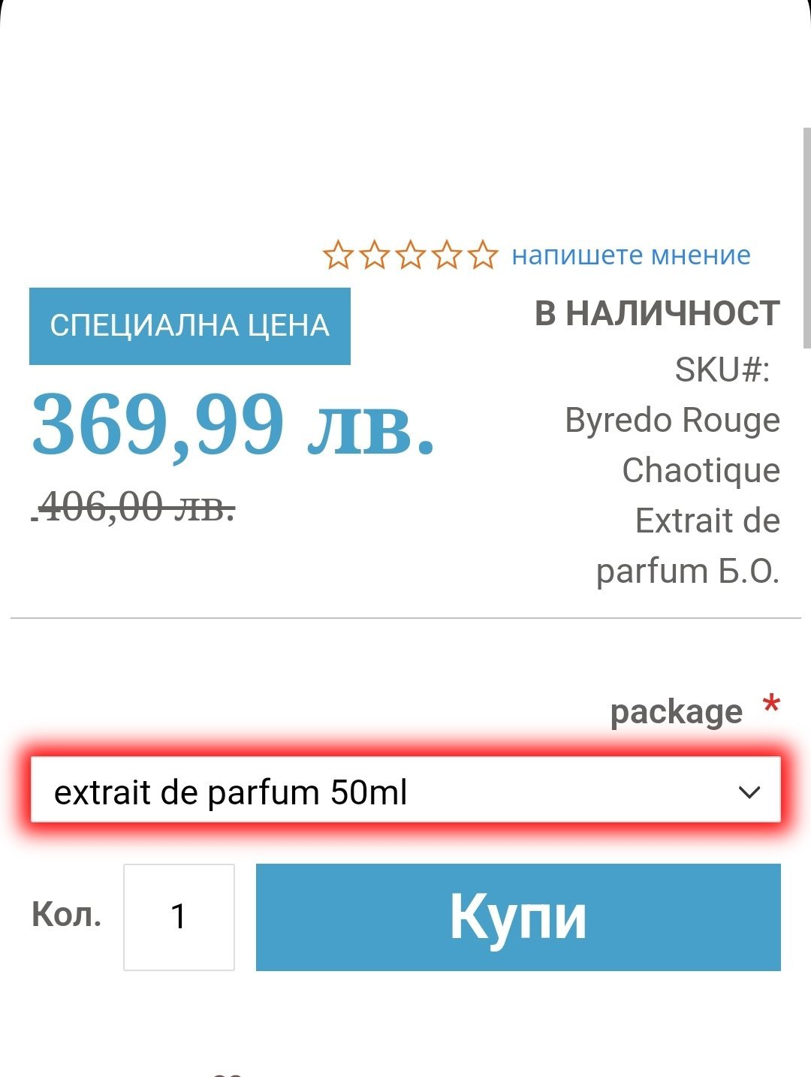
Task: Click the SKU#: label
Action: click(x=722, y=370)
